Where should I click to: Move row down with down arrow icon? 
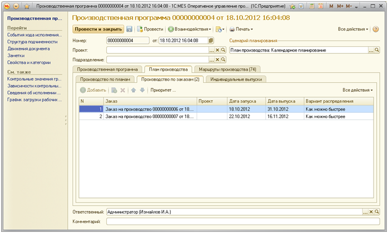point(142,90)
